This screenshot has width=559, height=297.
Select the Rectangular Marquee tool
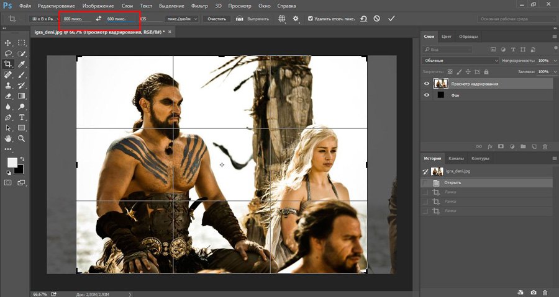click(22, 43)
